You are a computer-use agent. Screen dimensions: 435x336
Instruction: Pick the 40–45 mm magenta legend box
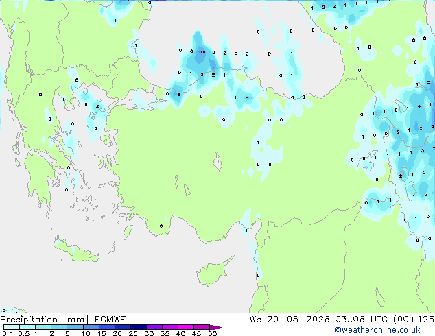[x=186, y=327]
